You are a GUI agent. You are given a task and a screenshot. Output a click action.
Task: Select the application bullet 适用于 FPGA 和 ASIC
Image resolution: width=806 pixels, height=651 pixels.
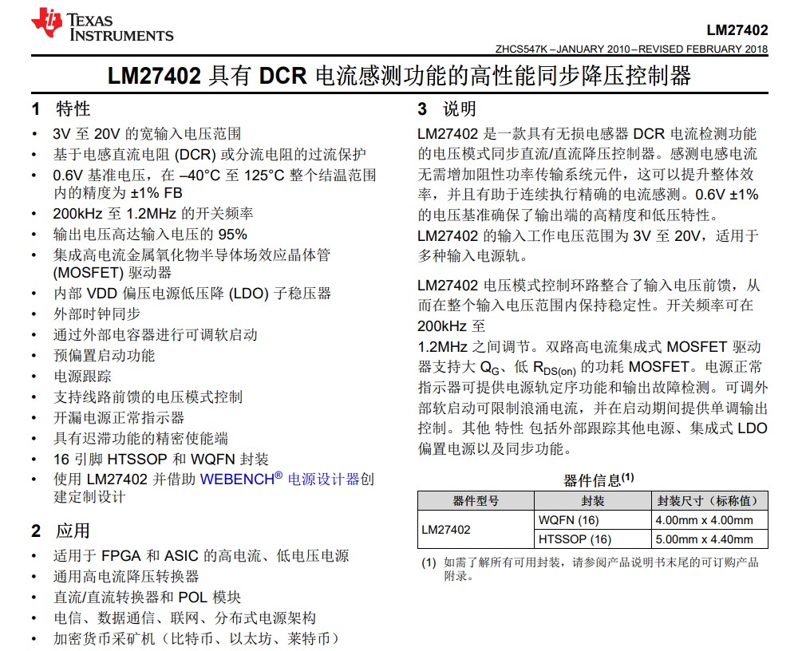tap(201, 555)
